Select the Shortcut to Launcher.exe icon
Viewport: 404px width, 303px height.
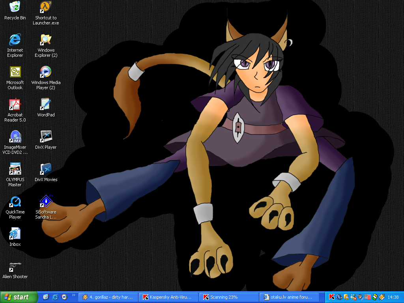point(46,13)
